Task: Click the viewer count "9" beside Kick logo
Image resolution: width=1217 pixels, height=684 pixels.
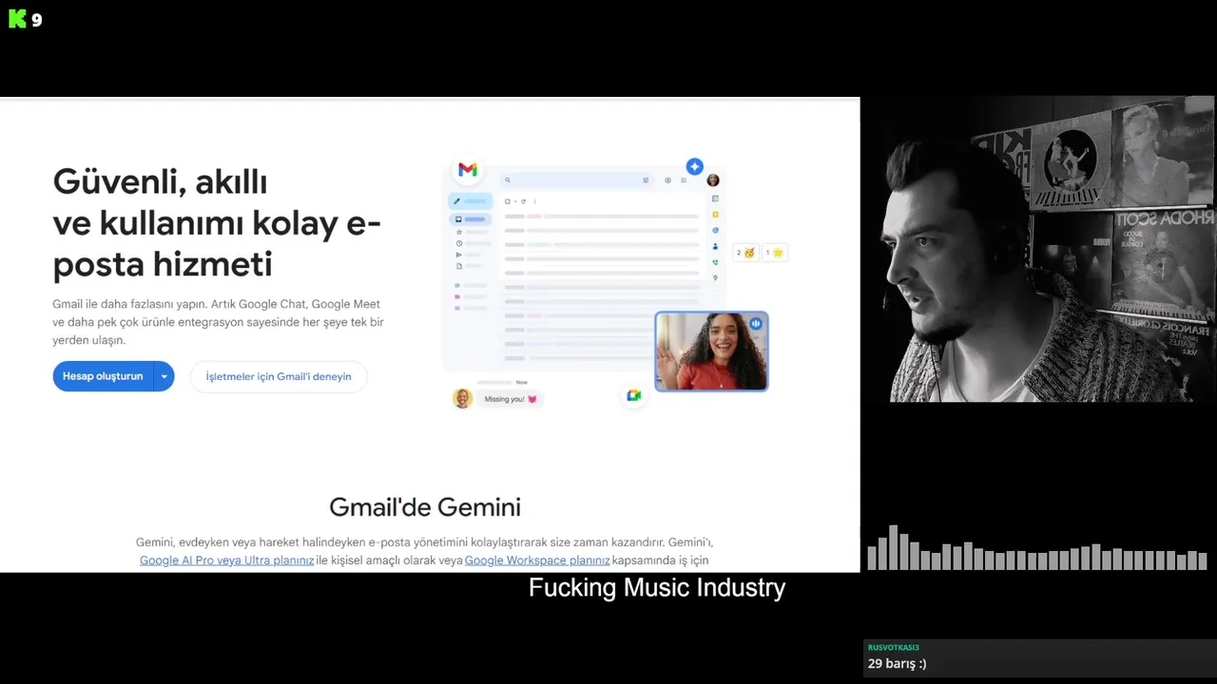Action: (37, 20)
